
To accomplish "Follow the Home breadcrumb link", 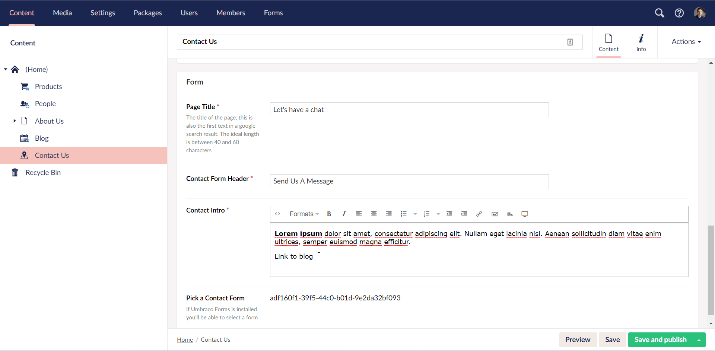I will (185, 339).
